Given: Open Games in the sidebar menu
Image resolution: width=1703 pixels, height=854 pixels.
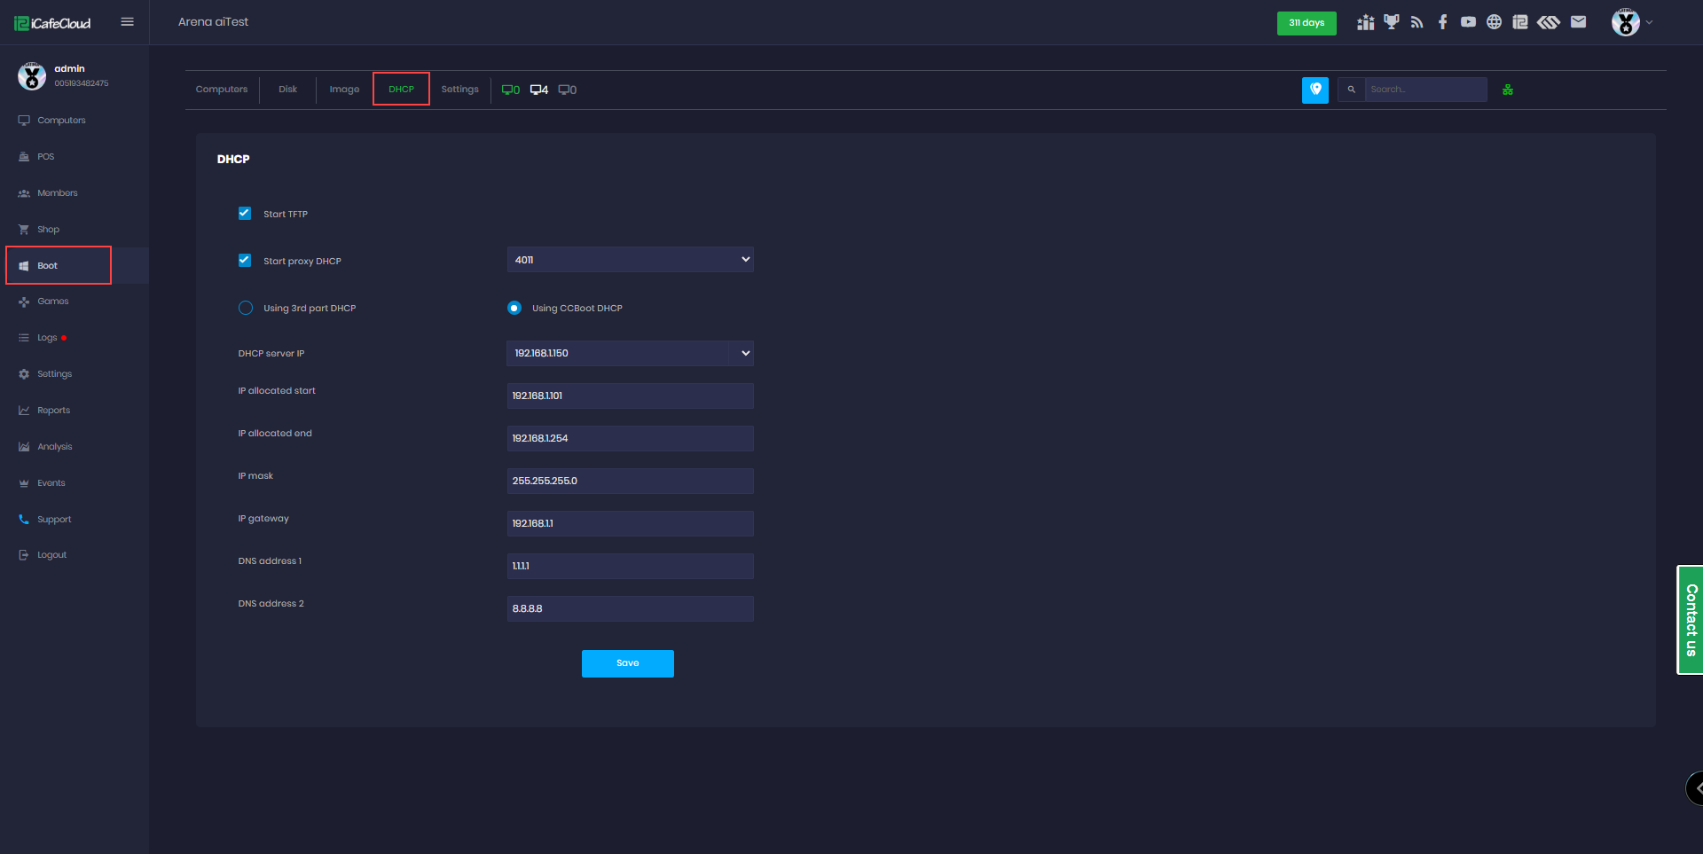Looking at the screenshot, I should pos(53,302).
